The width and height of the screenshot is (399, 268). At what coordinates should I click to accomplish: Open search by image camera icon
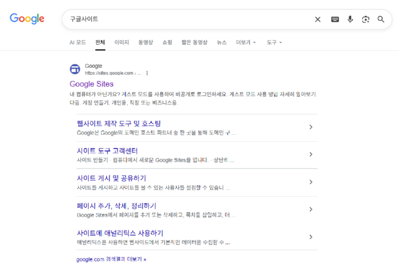point(366,19)
